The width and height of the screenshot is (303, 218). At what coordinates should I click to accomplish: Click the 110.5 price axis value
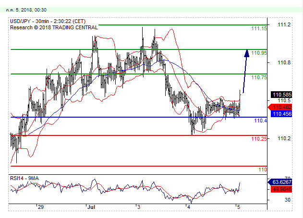pos(284,100)
